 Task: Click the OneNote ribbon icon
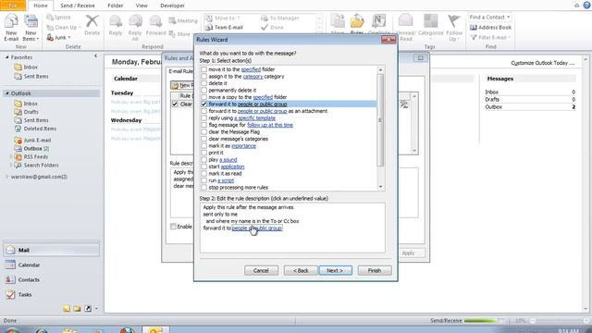[x=378, y=24]
